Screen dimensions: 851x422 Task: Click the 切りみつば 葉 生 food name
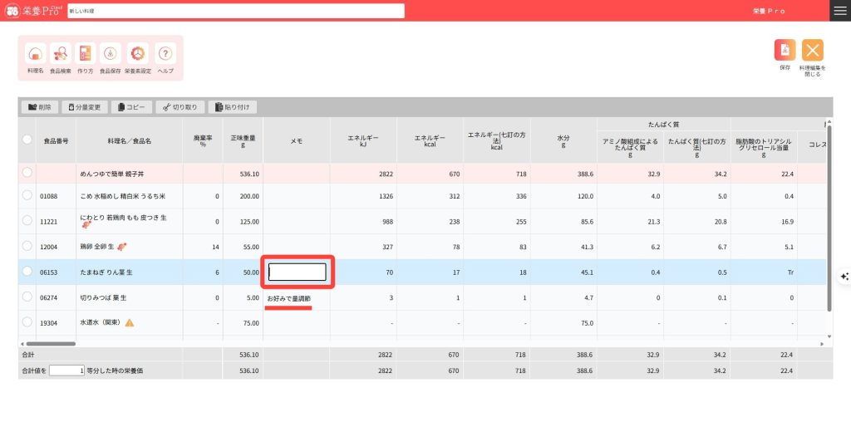104,297
